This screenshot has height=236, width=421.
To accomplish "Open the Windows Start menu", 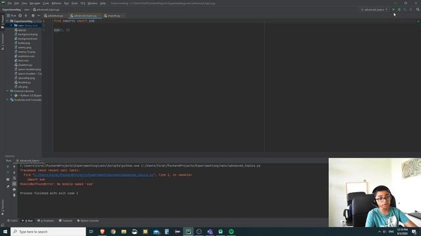I will pos(5,231).
